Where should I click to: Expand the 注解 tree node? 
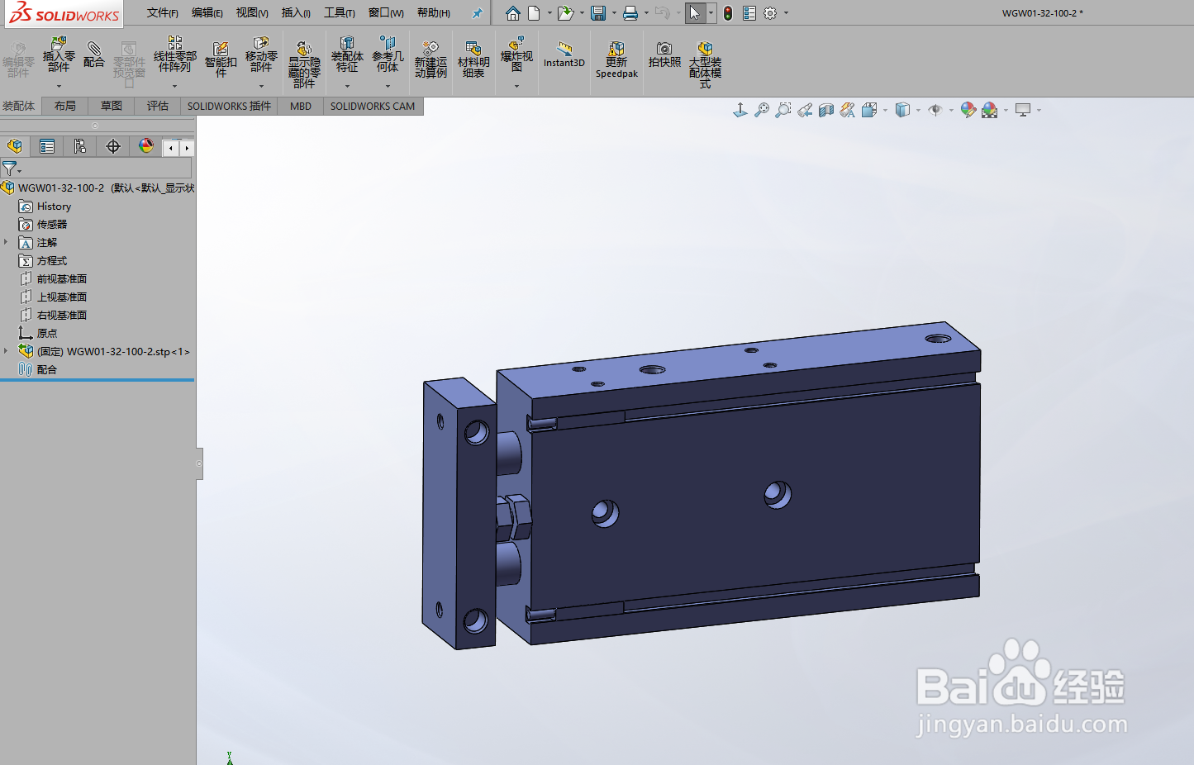pos(7,242)
